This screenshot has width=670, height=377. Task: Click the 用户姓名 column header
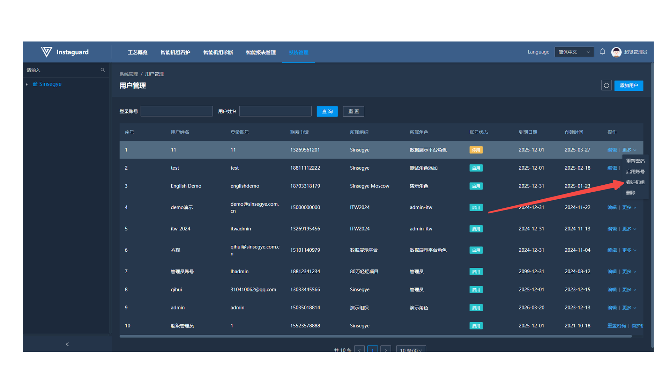pyautogui.click(x=180, y=132)
